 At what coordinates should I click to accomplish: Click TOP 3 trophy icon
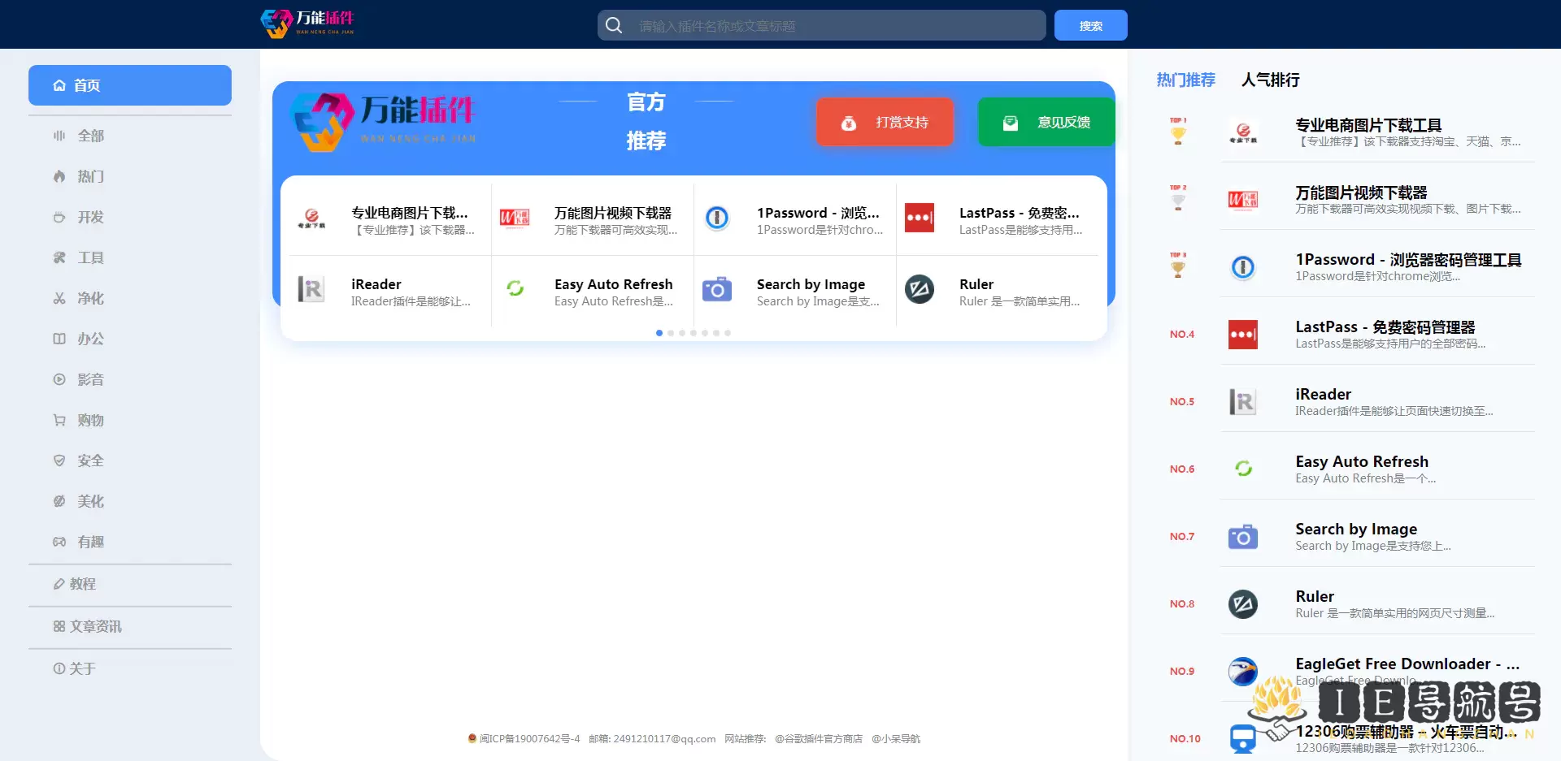(1178, 266)
